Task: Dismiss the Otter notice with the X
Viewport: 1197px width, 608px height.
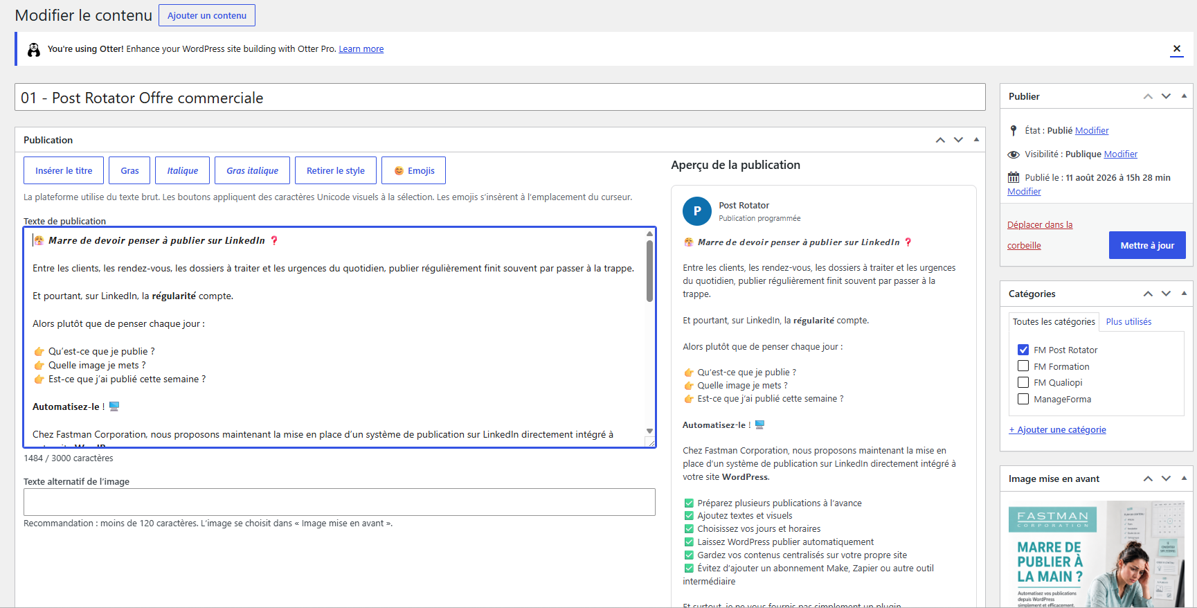Action: pos(1177,48)
